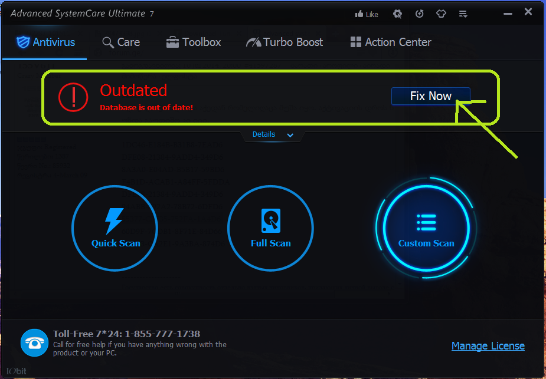Image resolution: width=546 pixels, height=379 pixels.
Task: Click the Advanced SystemCare Ultimate title
Action: [82, 14]
